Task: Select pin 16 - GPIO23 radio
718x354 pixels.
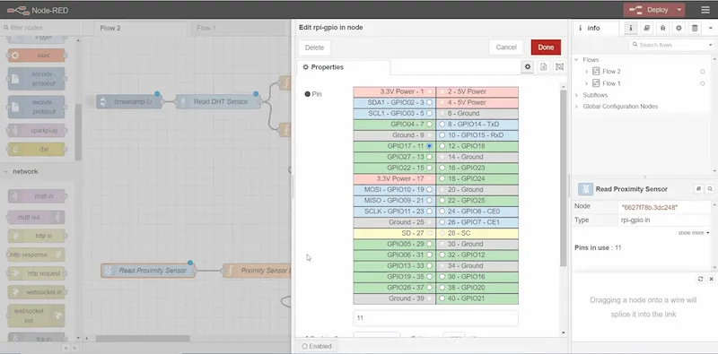Action: pos(442,168)
